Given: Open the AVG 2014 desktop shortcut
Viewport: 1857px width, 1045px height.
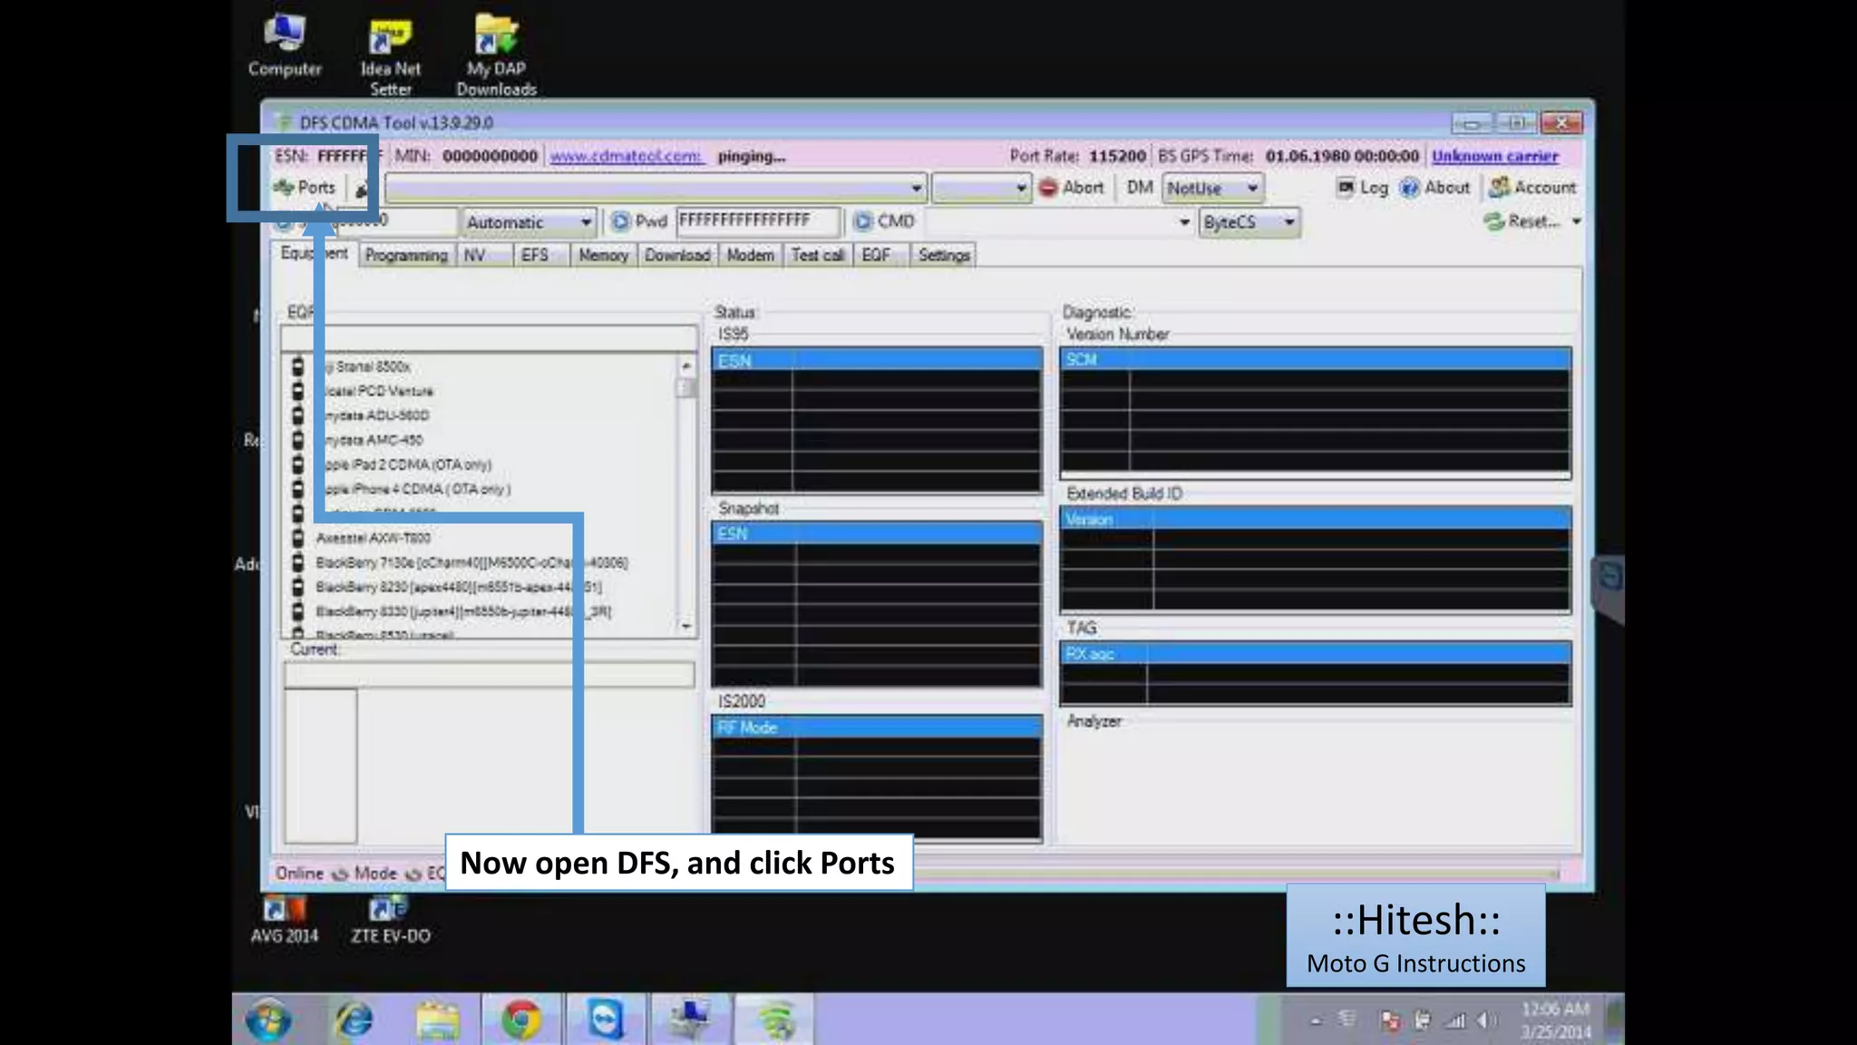Looking at the screenshot, I should [285, 920].
